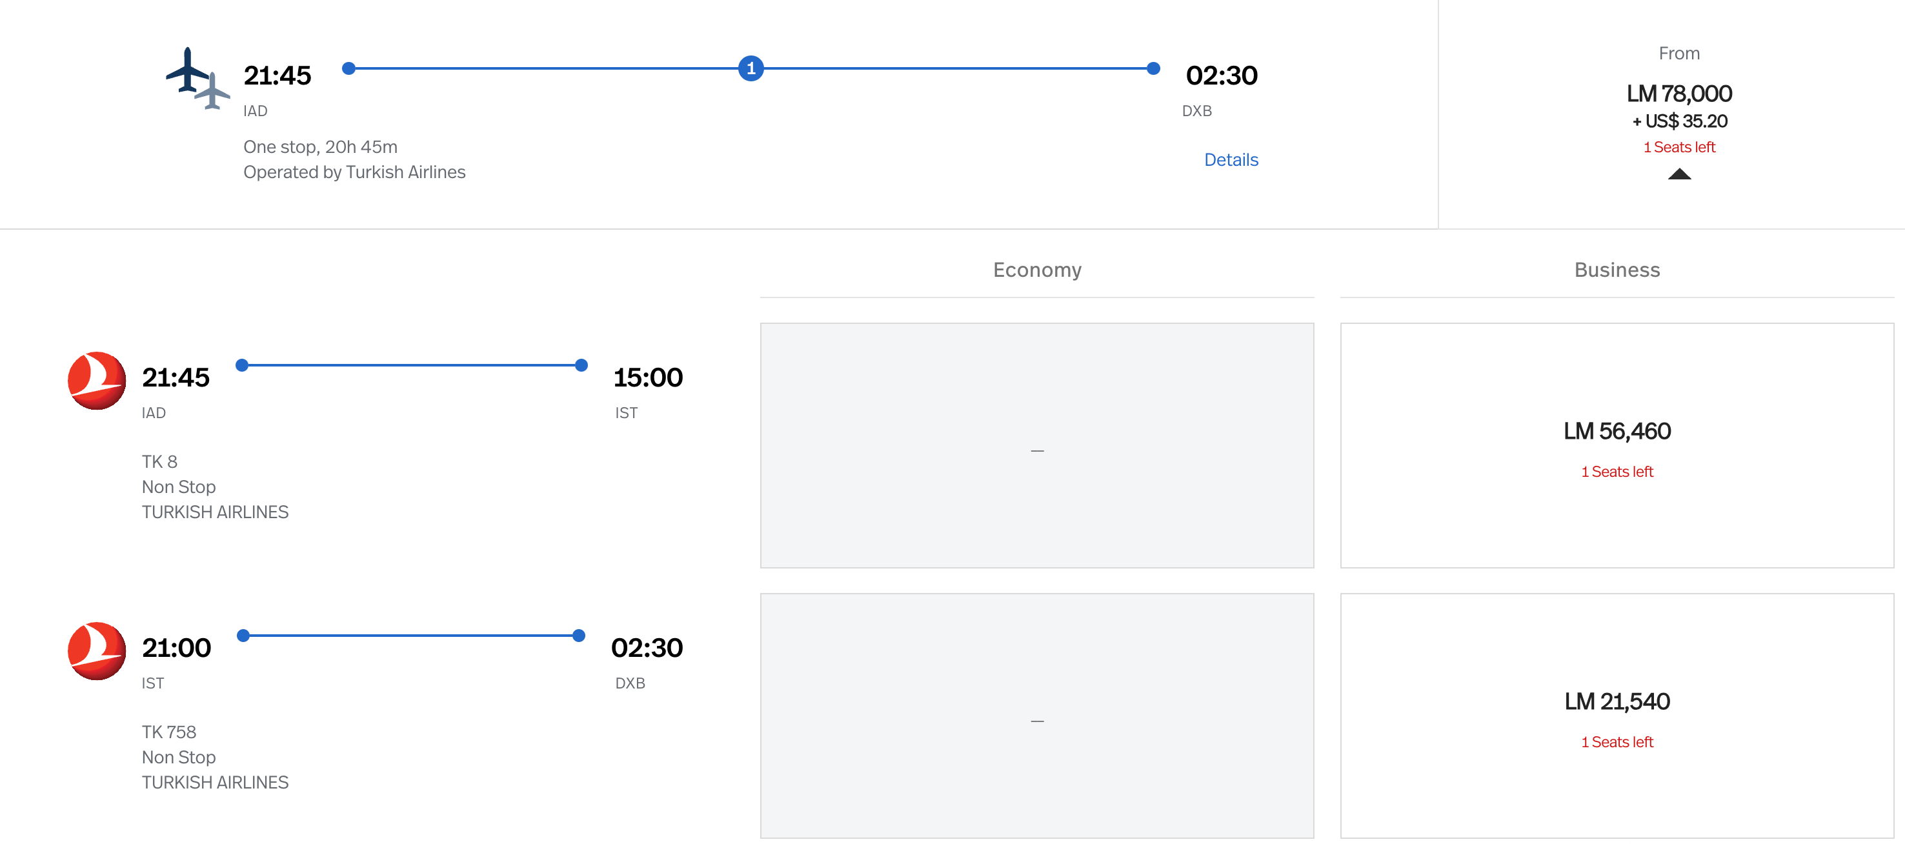Click Turkish Airlines logo for TK 8
Screen dimensions: 1905x844
[x=96, y=380]
